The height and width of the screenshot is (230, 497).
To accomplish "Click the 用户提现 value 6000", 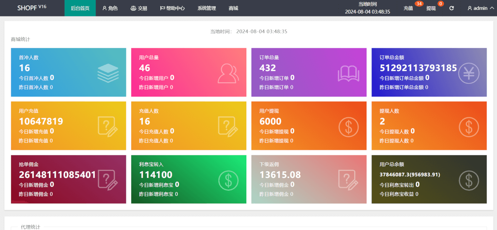I will [x=270, y=121].
